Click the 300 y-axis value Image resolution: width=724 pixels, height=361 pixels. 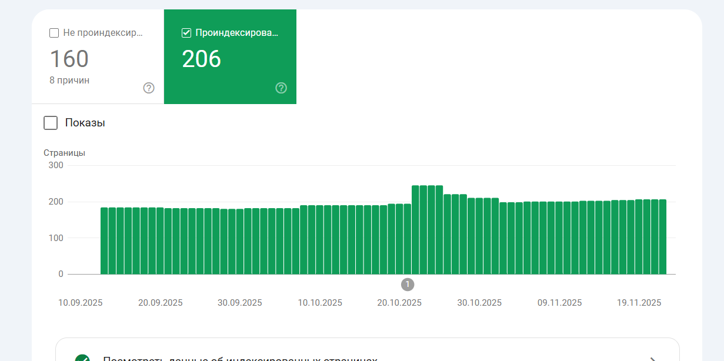(x=56, y=165)
